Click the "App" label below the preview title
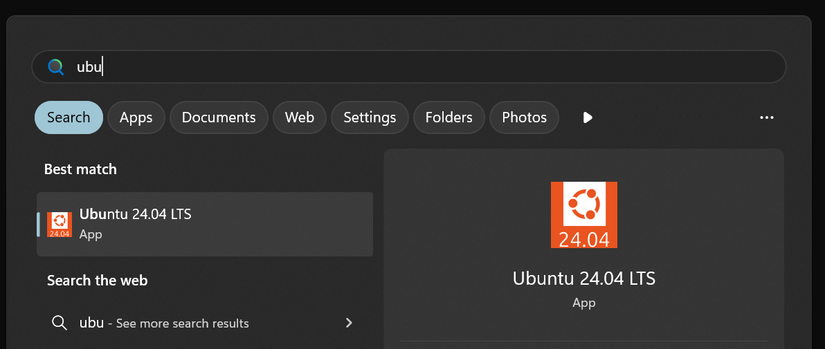 click(583, 303)
